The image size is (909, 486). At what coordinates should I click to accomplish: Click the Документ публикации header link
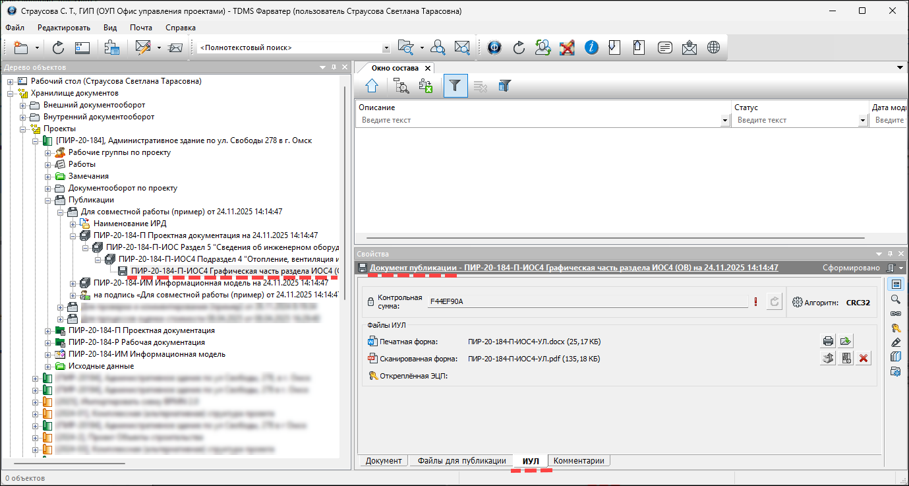pyautogui.click(x=573, y=268)
